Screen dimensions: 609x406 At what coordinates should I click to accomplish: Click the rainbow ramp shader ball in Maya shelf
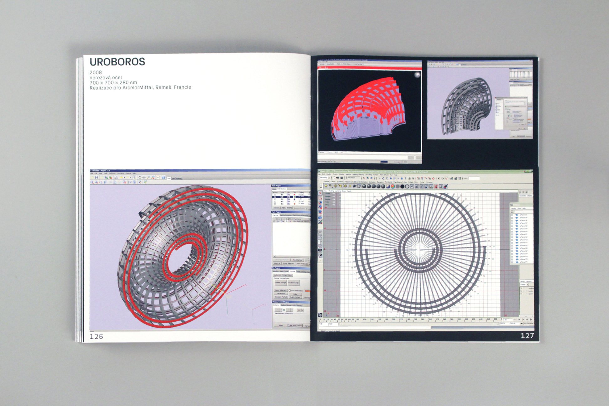pos(393,186)
